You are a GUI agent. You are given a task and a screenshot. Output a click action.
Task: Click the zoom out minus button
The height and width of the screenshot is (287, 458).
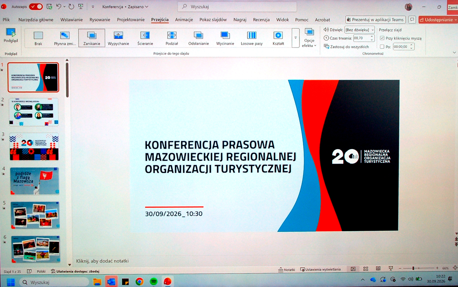click(400, 268)
